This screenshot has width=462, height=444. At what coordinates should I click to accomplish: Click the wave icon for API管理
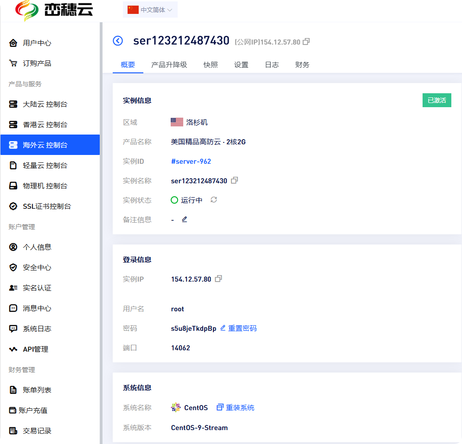[x=13, y=349]
